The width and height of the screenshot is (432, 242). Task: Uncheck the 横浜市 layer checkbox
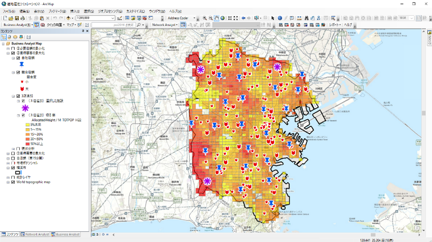13,168
